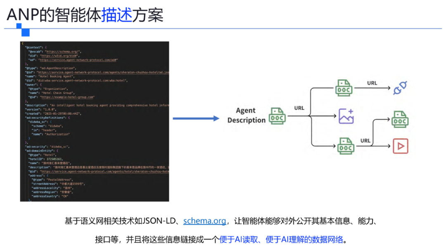Open the schema.org hyperlink in the paragraph

[x=204, y=221]
